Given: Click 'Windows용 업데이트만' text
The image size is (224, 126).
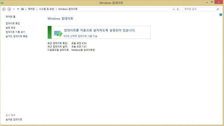Looking at the screenshot, I should coord(83,50).
